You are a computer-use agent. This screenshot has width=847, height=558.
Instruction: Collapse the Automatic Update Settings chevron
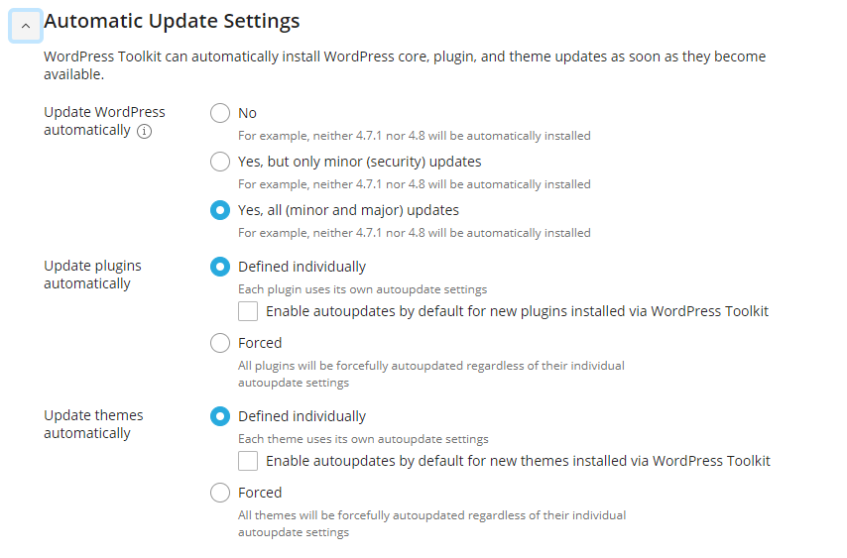(26, 26)
